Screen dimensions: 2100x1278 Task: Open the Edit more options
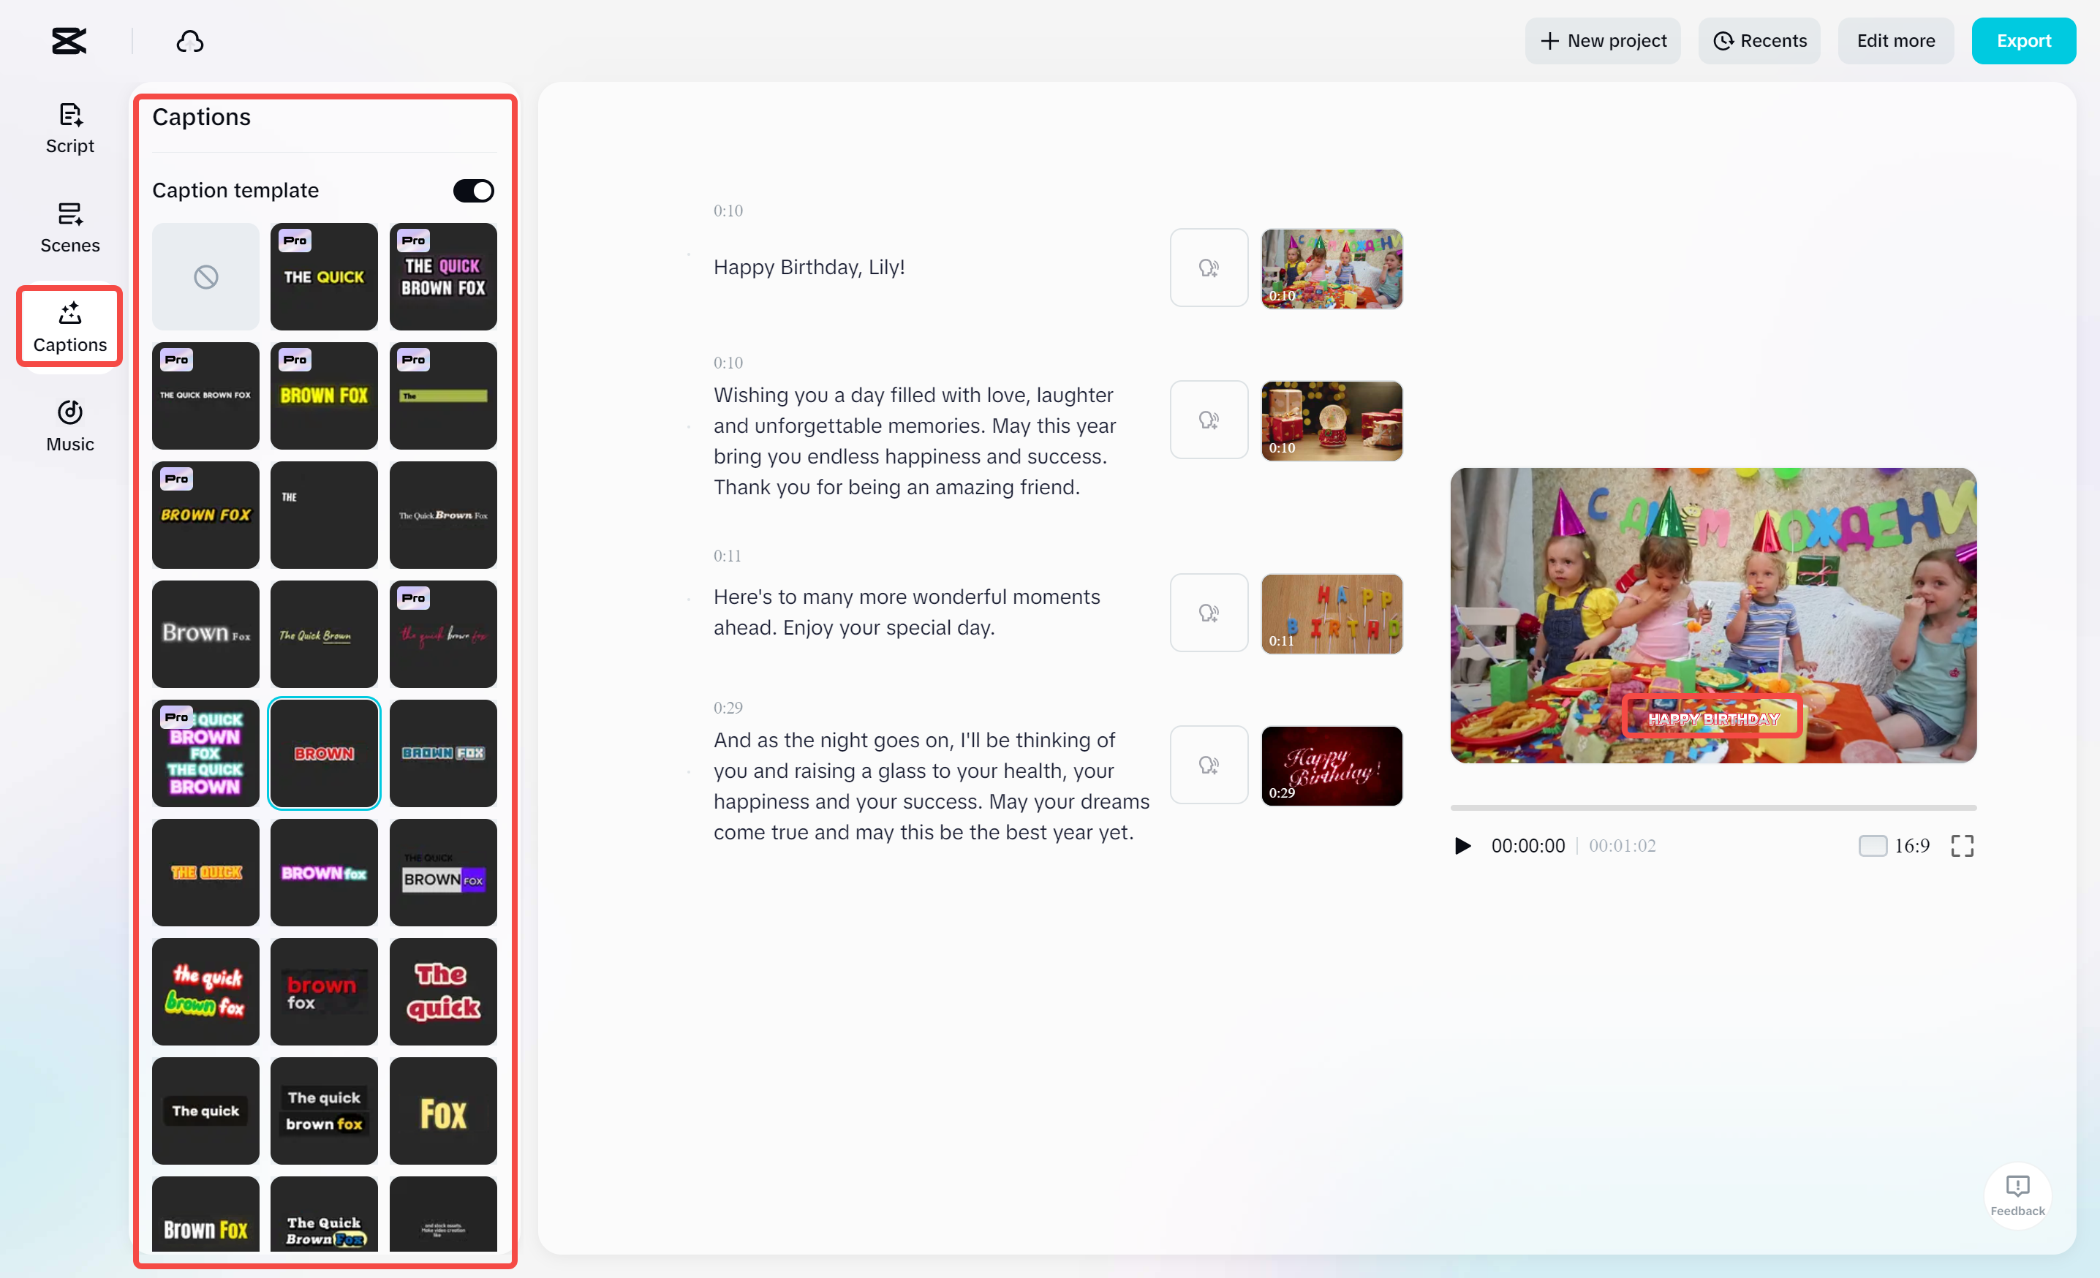1895,40
